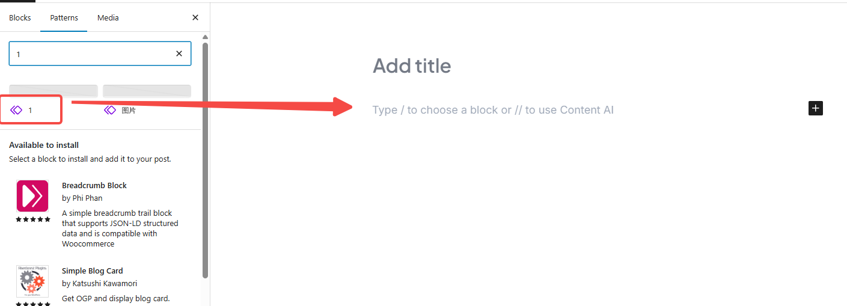
Task: Insert the 图片 pattern
Action: tap(129, 110)
